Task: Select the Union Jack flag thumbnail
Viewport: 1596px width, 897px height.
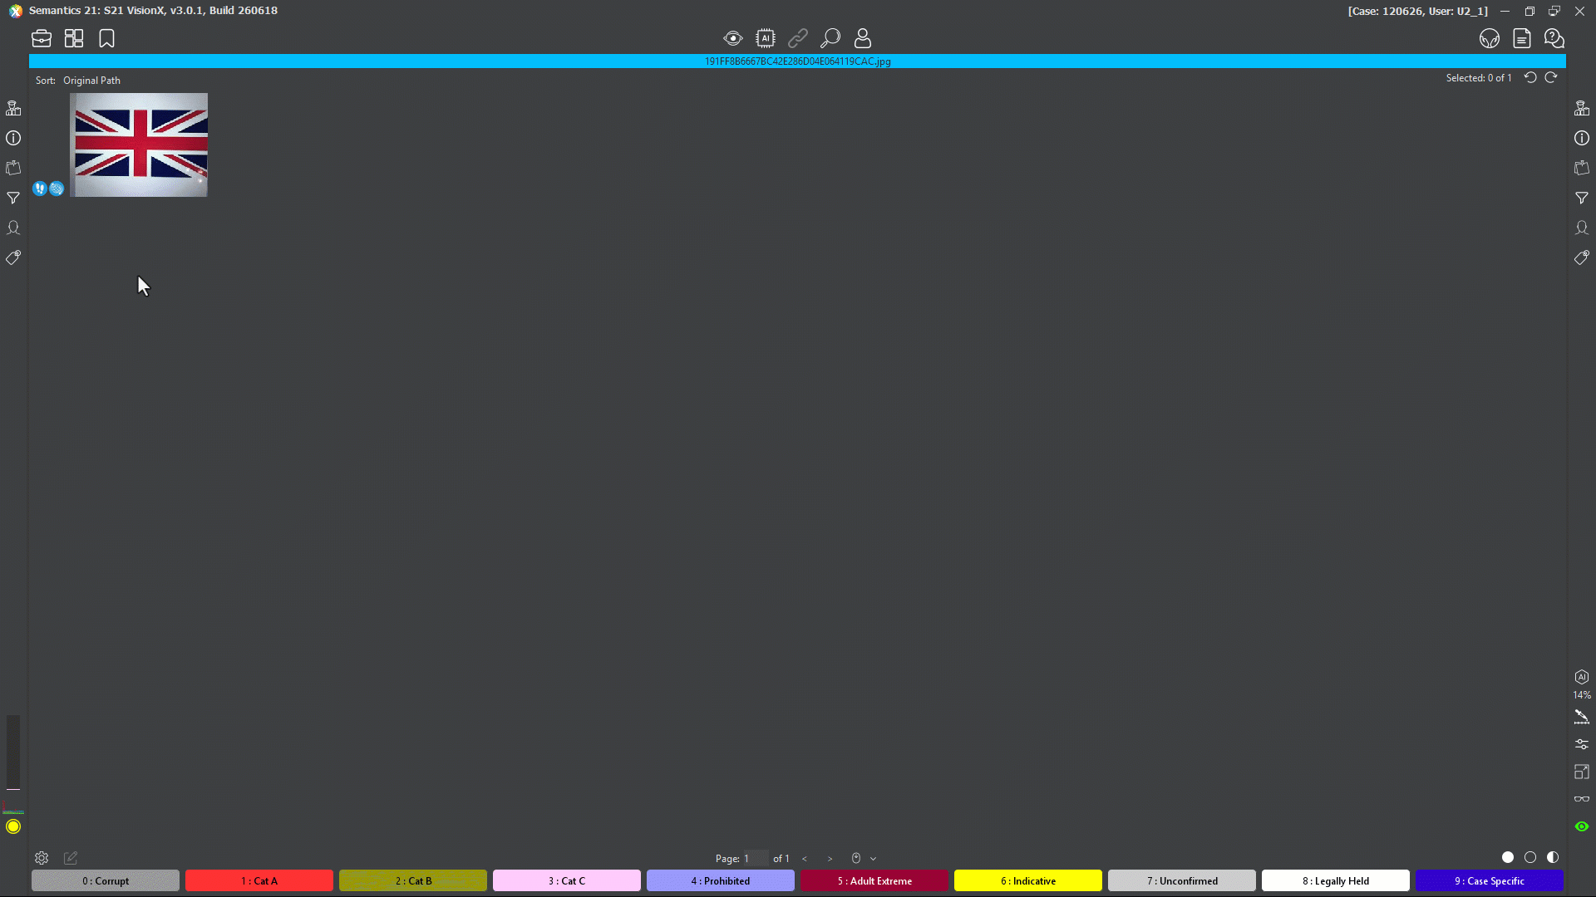Action: (139, 145)
